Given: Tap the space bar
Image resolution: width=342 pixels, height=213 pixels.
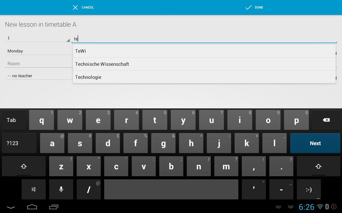Looking at the screenshot, I should 171,189.
